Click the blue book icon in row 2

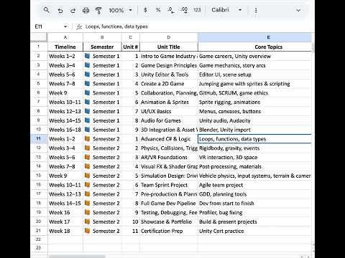coord(87,56)
